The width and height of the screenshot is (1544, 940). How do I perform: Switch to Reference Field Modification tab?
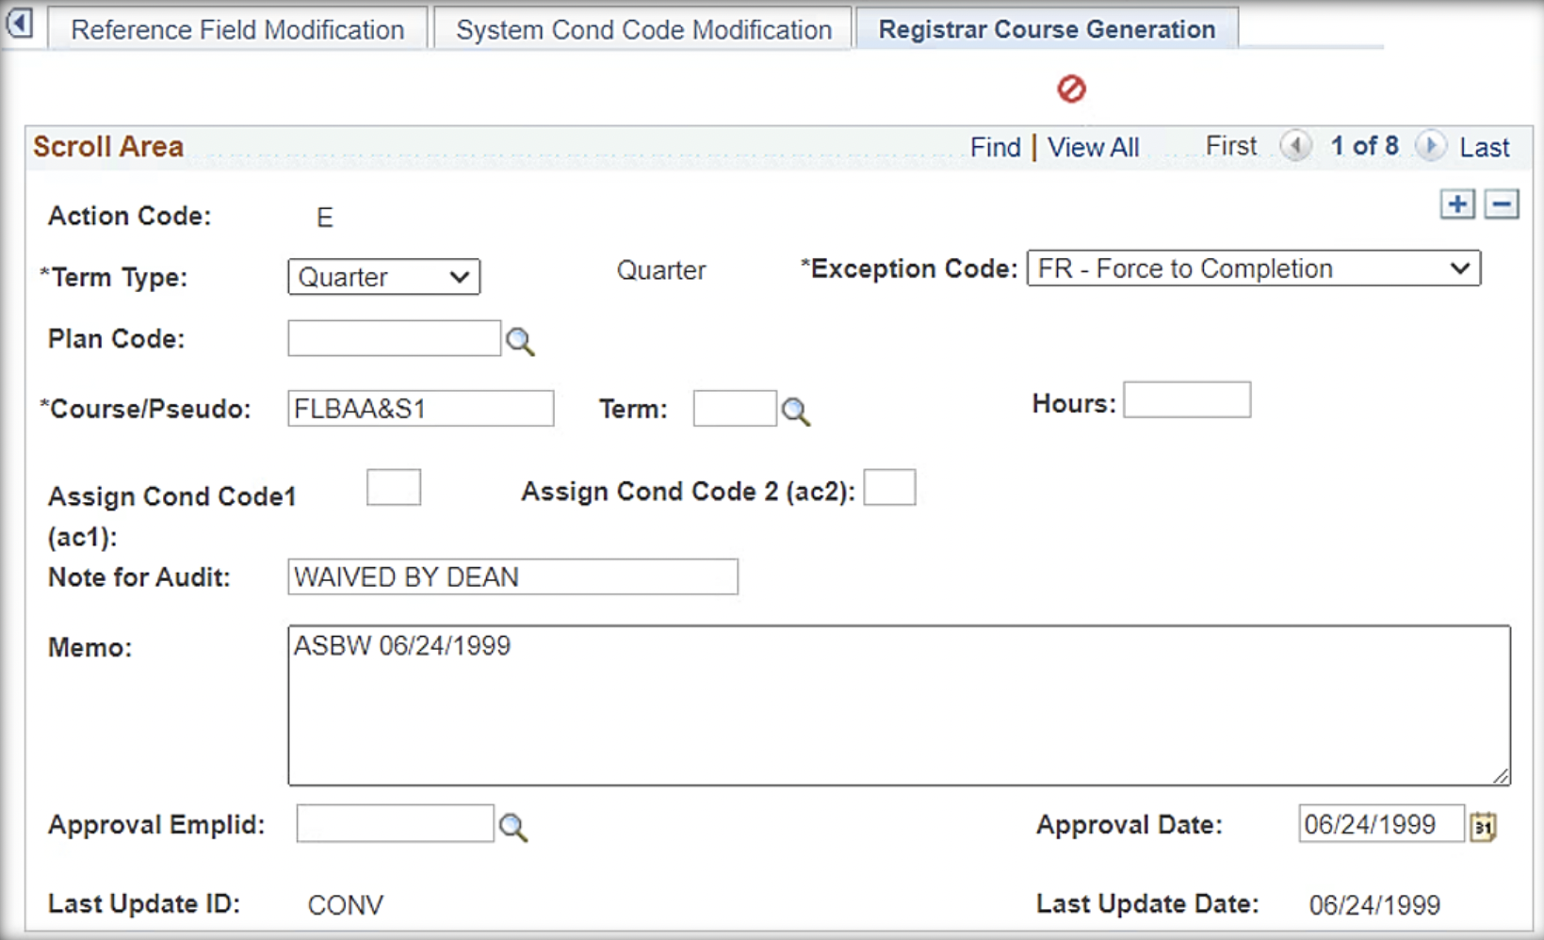pos(237,30)
